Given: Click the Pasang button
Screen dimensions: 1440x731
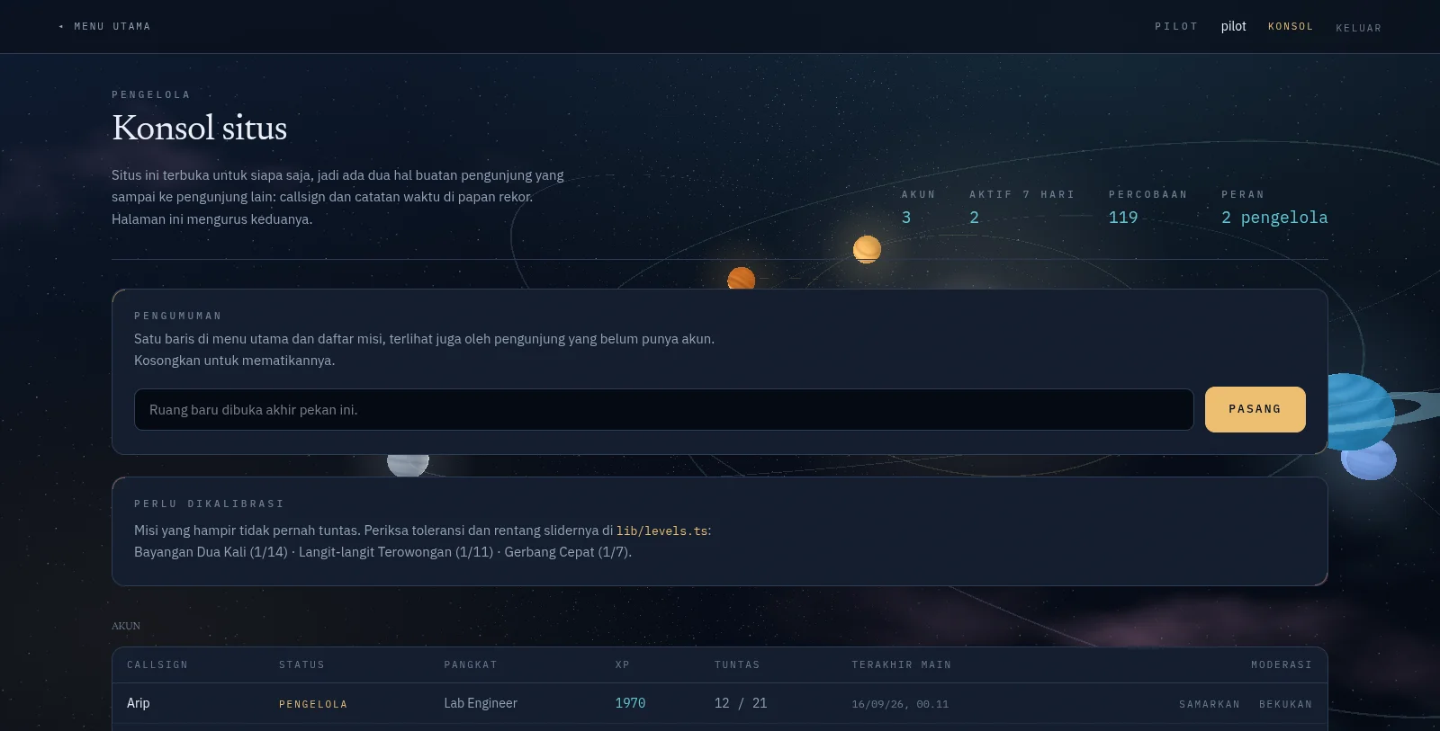Looking at the screenshot, I should 1255,409.
